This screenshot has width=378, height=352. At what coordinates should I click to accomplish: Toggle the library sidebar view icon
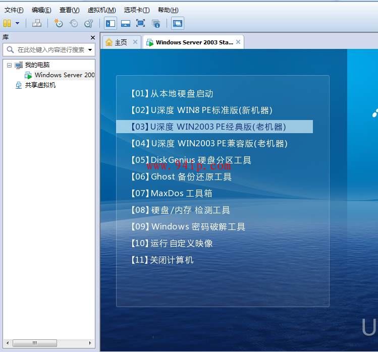point(111,23)
